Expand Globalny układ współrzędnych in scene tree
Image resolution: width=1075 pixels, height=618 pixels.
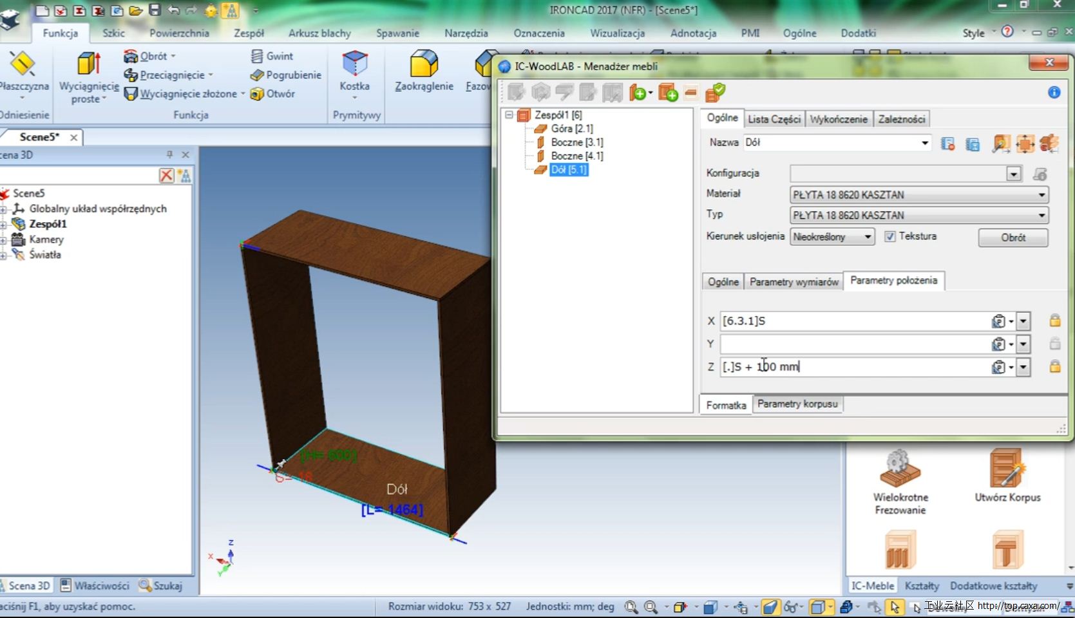(x=3, y=209)
